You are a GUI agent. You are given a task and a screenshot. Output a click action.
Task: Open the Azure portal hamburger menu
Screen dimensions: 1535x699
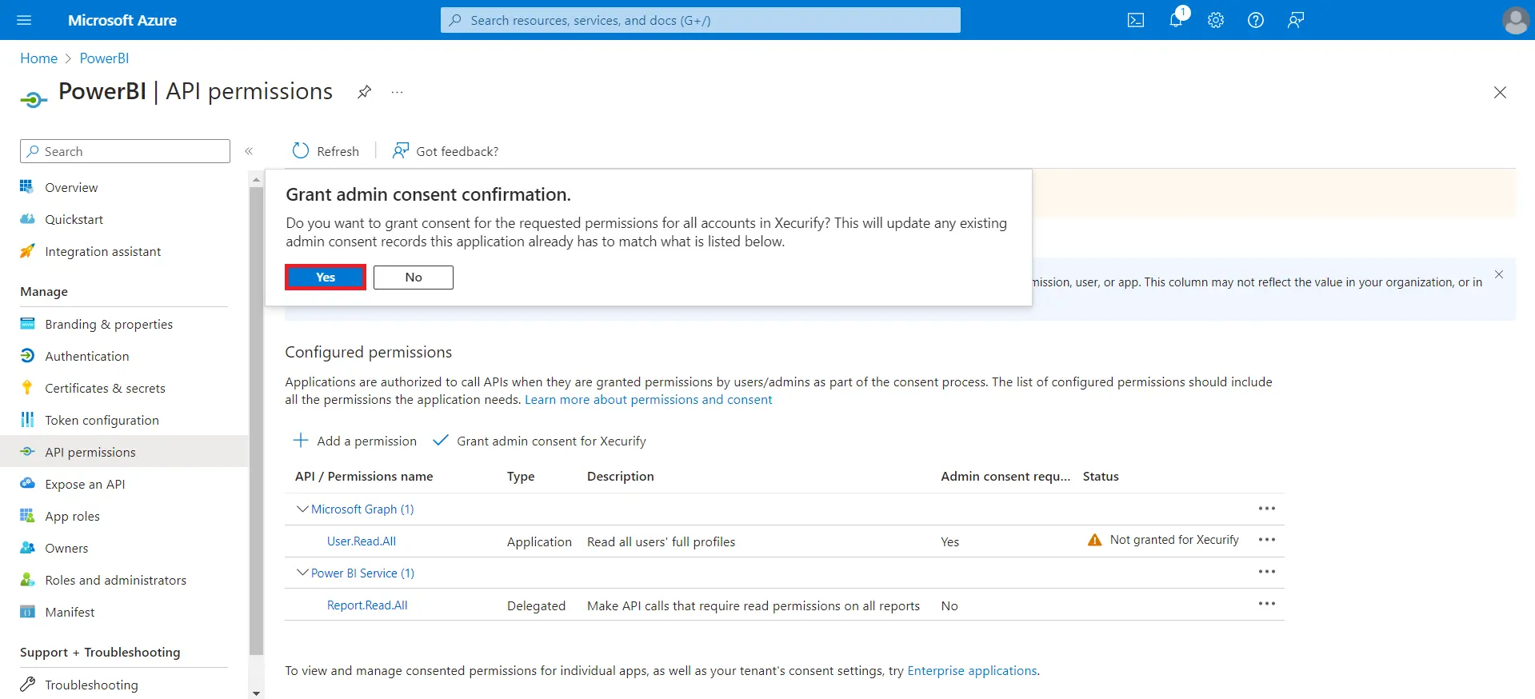coord(24,20)
